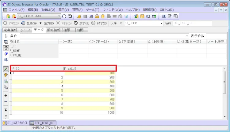Switch to the 相関 tab

82,30
